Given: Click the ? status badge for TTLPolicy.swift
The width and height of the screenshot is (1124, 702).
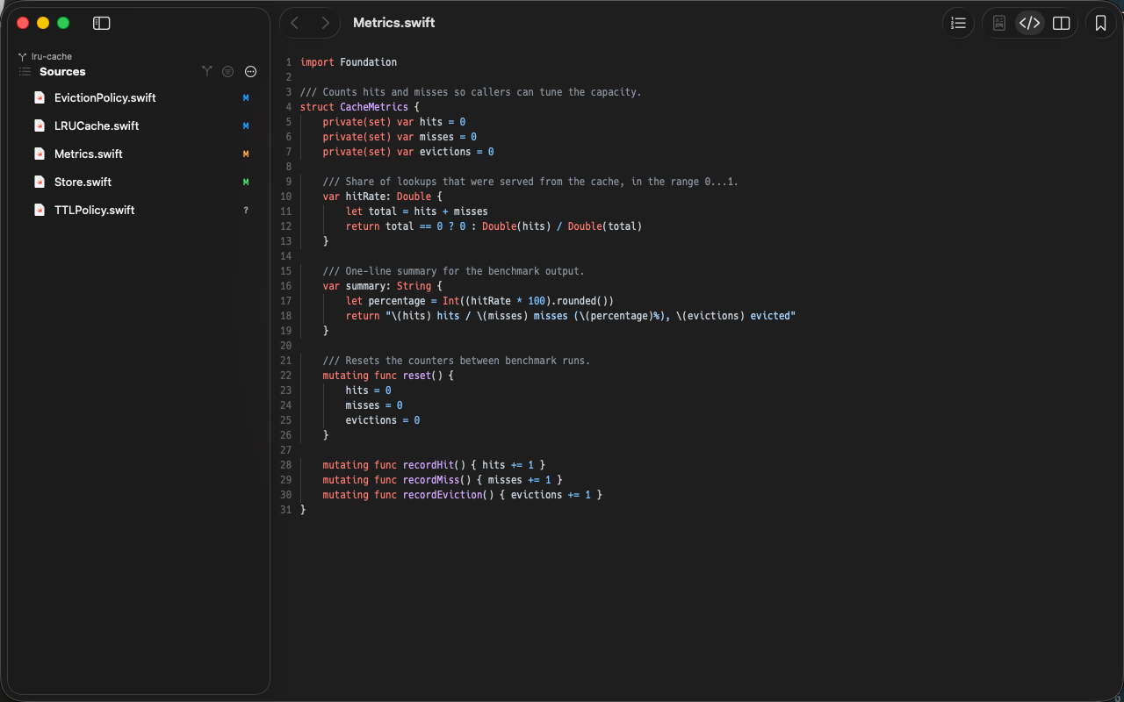Looking at the screenshot, I should [246, 210].
